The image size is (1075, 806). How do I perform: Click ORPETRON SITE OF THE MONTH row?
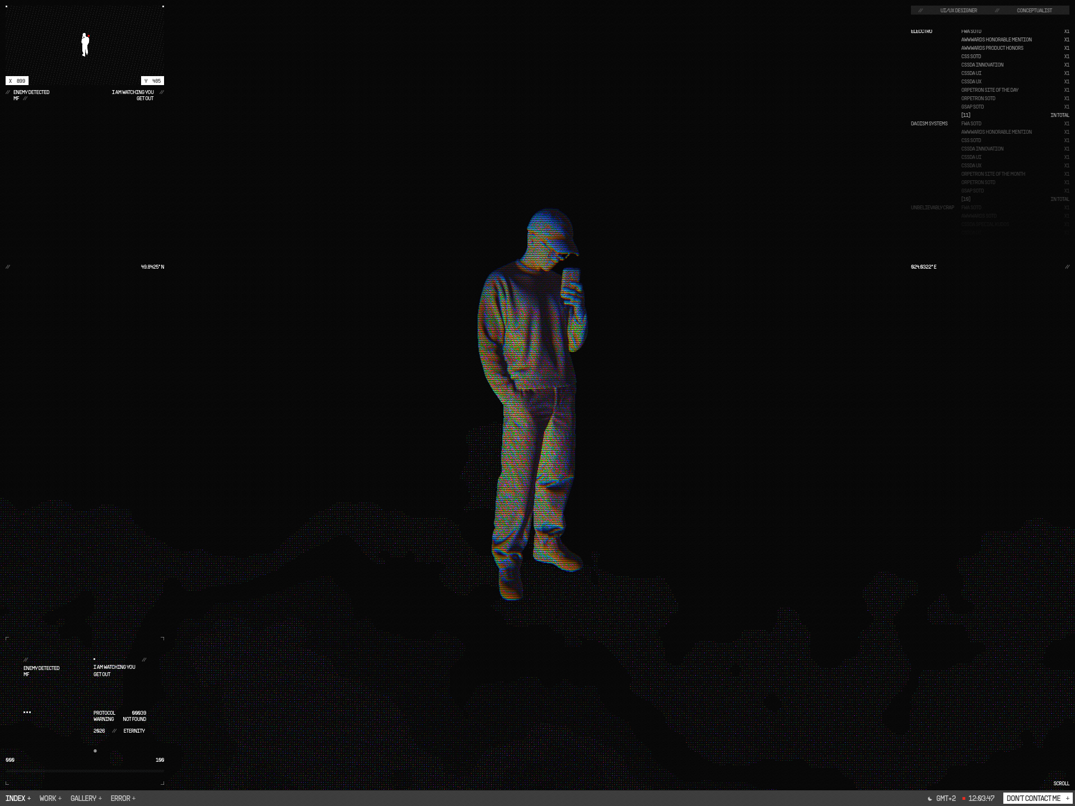[1015, 174]
